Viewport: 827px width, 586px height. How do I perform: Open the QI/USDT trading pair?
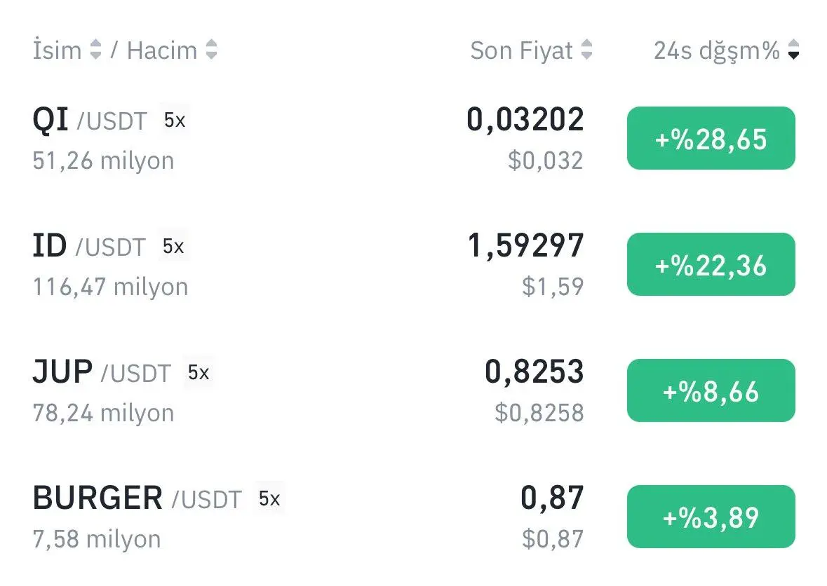[x=309, y=139]
